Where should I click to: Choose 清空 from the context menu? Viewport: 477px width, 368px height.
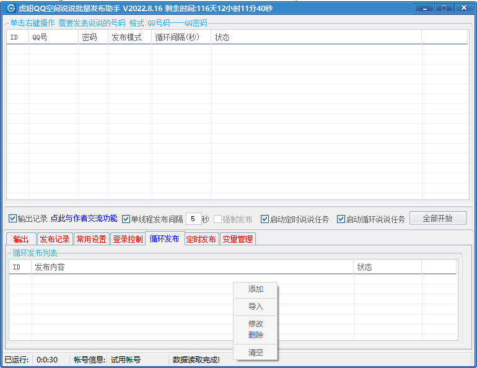tap(255, 353)
